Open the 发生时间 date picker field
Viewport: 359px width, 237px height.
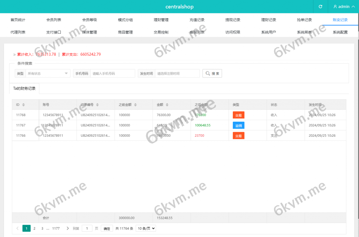click(177, 74)
